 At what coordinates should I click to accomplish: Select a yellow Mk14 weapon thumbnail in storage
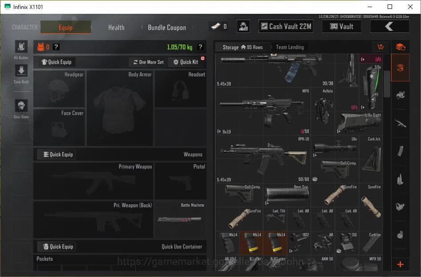[x=251, y=242]
